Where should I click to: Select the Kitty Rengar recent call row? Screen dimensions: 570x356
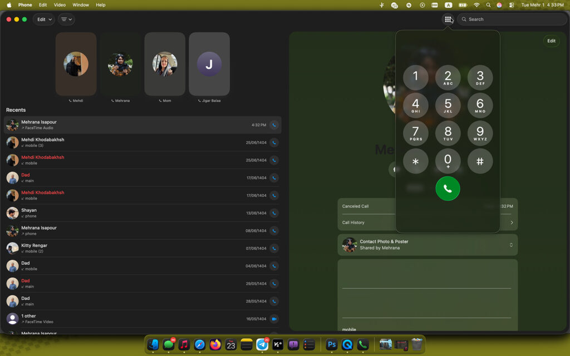tap(142, 249)
